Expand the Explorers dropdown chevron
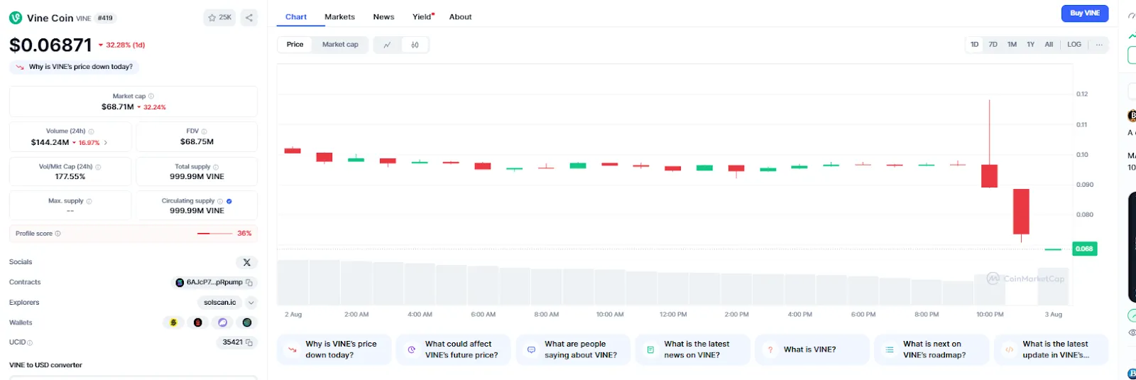Image resolution: width=1136 pixels, height=380 pixels. tap(251, 303)
